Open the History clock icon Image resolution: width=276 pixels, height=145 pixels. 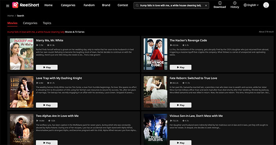click(x=235, y=3)
